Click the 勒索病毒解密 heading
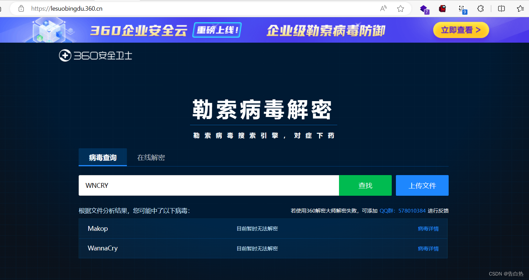This screenshot has width=529, height=280. [x=262, y=110]
